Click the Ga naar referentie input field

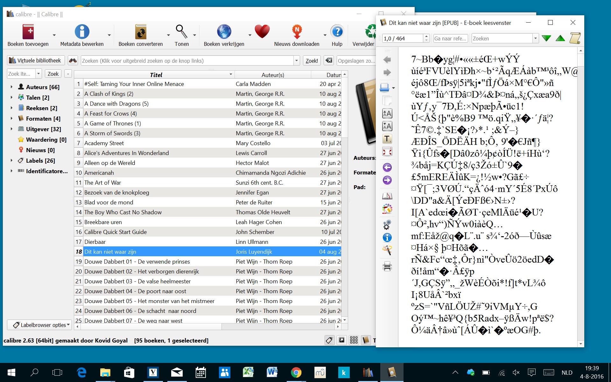click(450, 39)
